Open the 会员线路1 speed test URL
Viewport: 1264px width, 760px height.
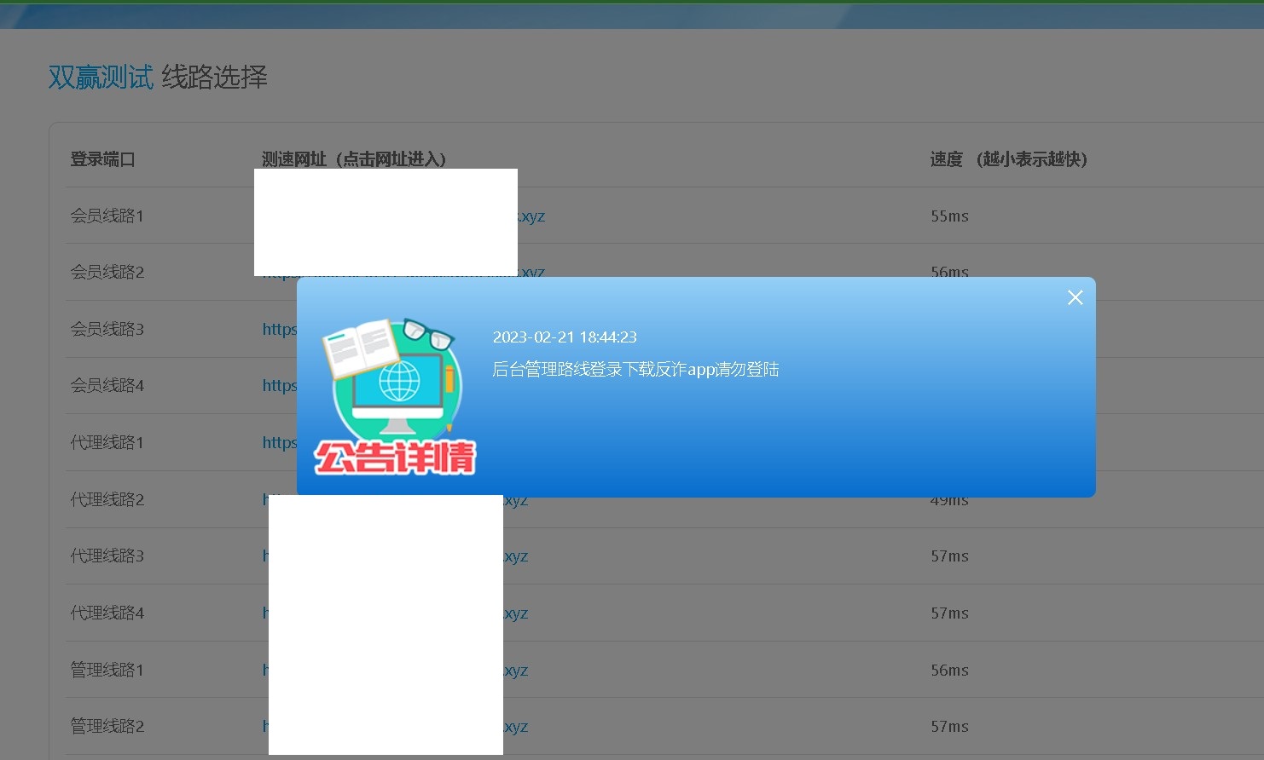(x=529, y=216)
